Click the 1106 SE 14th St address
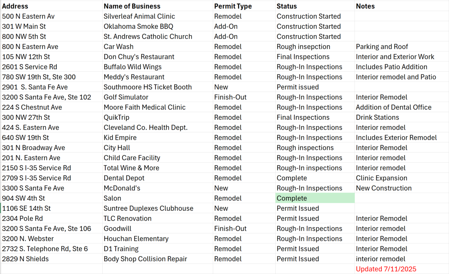This screenshot has height=274, width=449. click(51, 208)
